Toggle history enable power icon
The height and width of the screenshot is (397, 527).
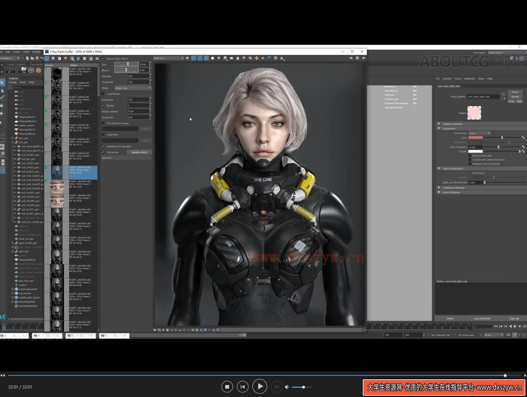[47, 58]
